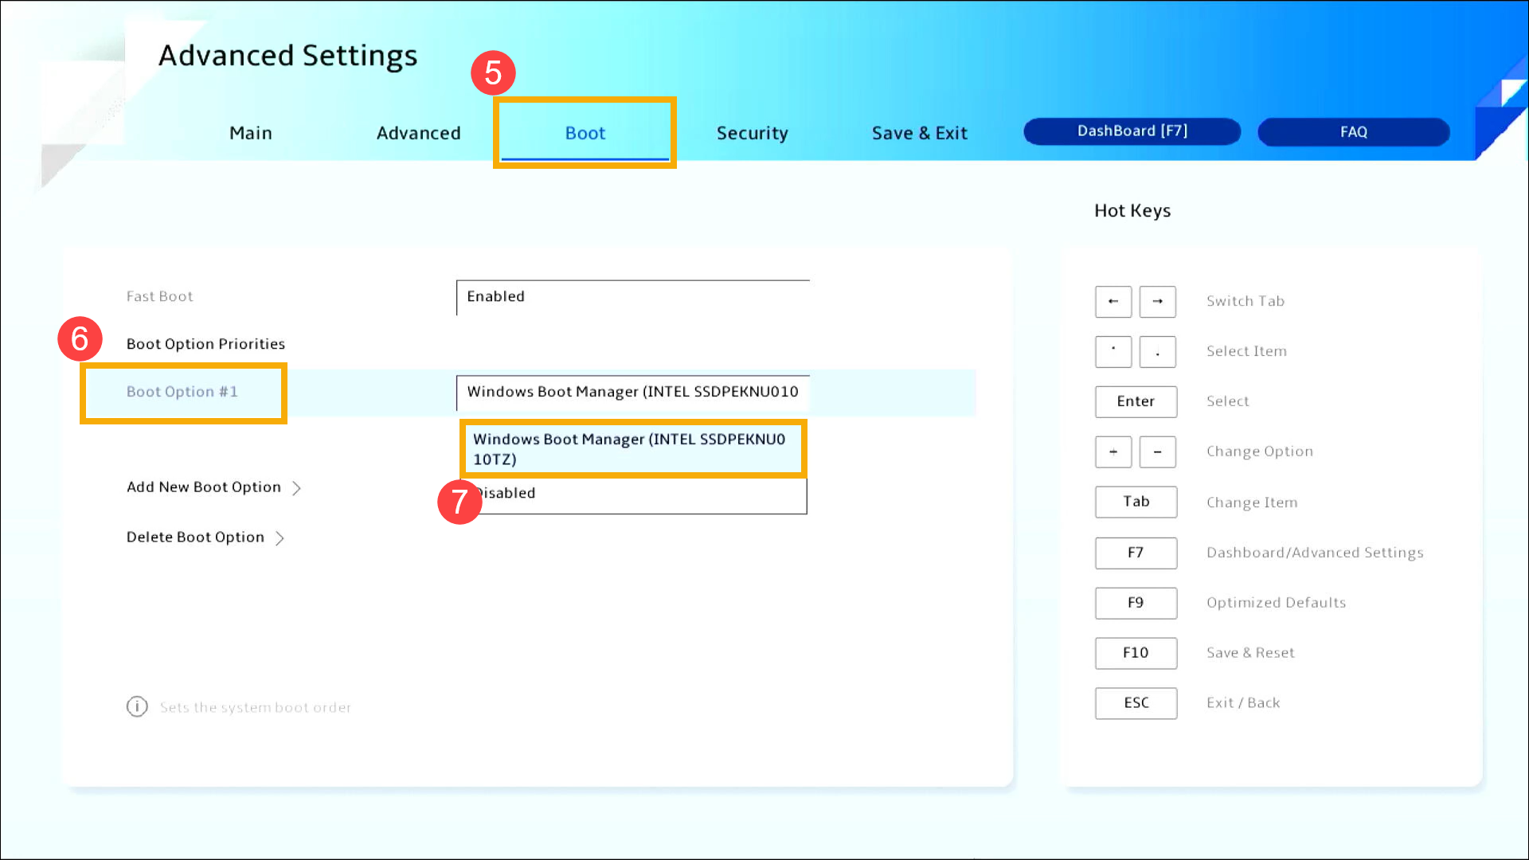The image size is (1529, 860).
Task: Click the Exit / Back label
Action: point(1243,704)
